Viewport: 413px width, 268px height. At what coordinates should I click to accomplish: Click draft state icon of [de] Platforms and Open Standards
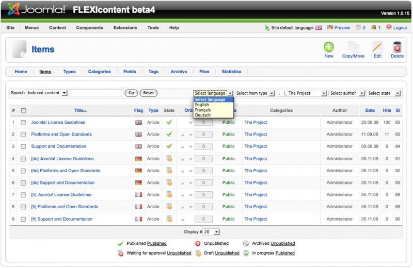click(169, 171)
